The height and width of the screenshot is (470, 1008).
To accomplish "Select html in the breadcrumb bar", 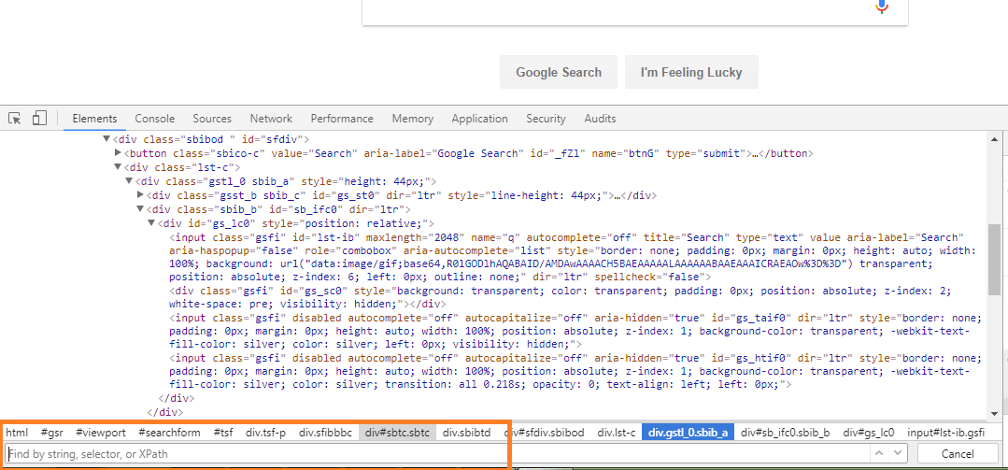I will [x=18, y=433].
